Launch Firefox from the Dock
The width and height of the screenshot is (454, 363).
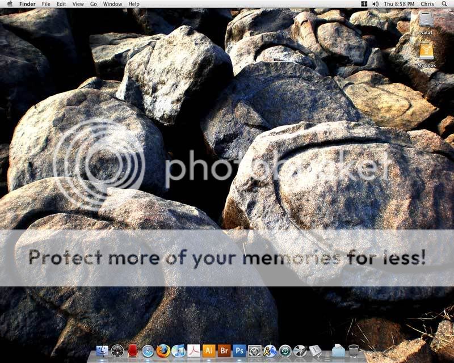point(163,351)
